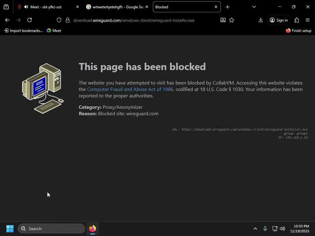Click the blocked URL debug line
This screenshot has width=315, height=236.
coord(240,129)
